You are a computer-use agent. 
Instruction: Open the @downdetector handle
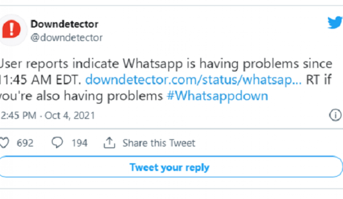pyautogui.click(x=67, y=38)
